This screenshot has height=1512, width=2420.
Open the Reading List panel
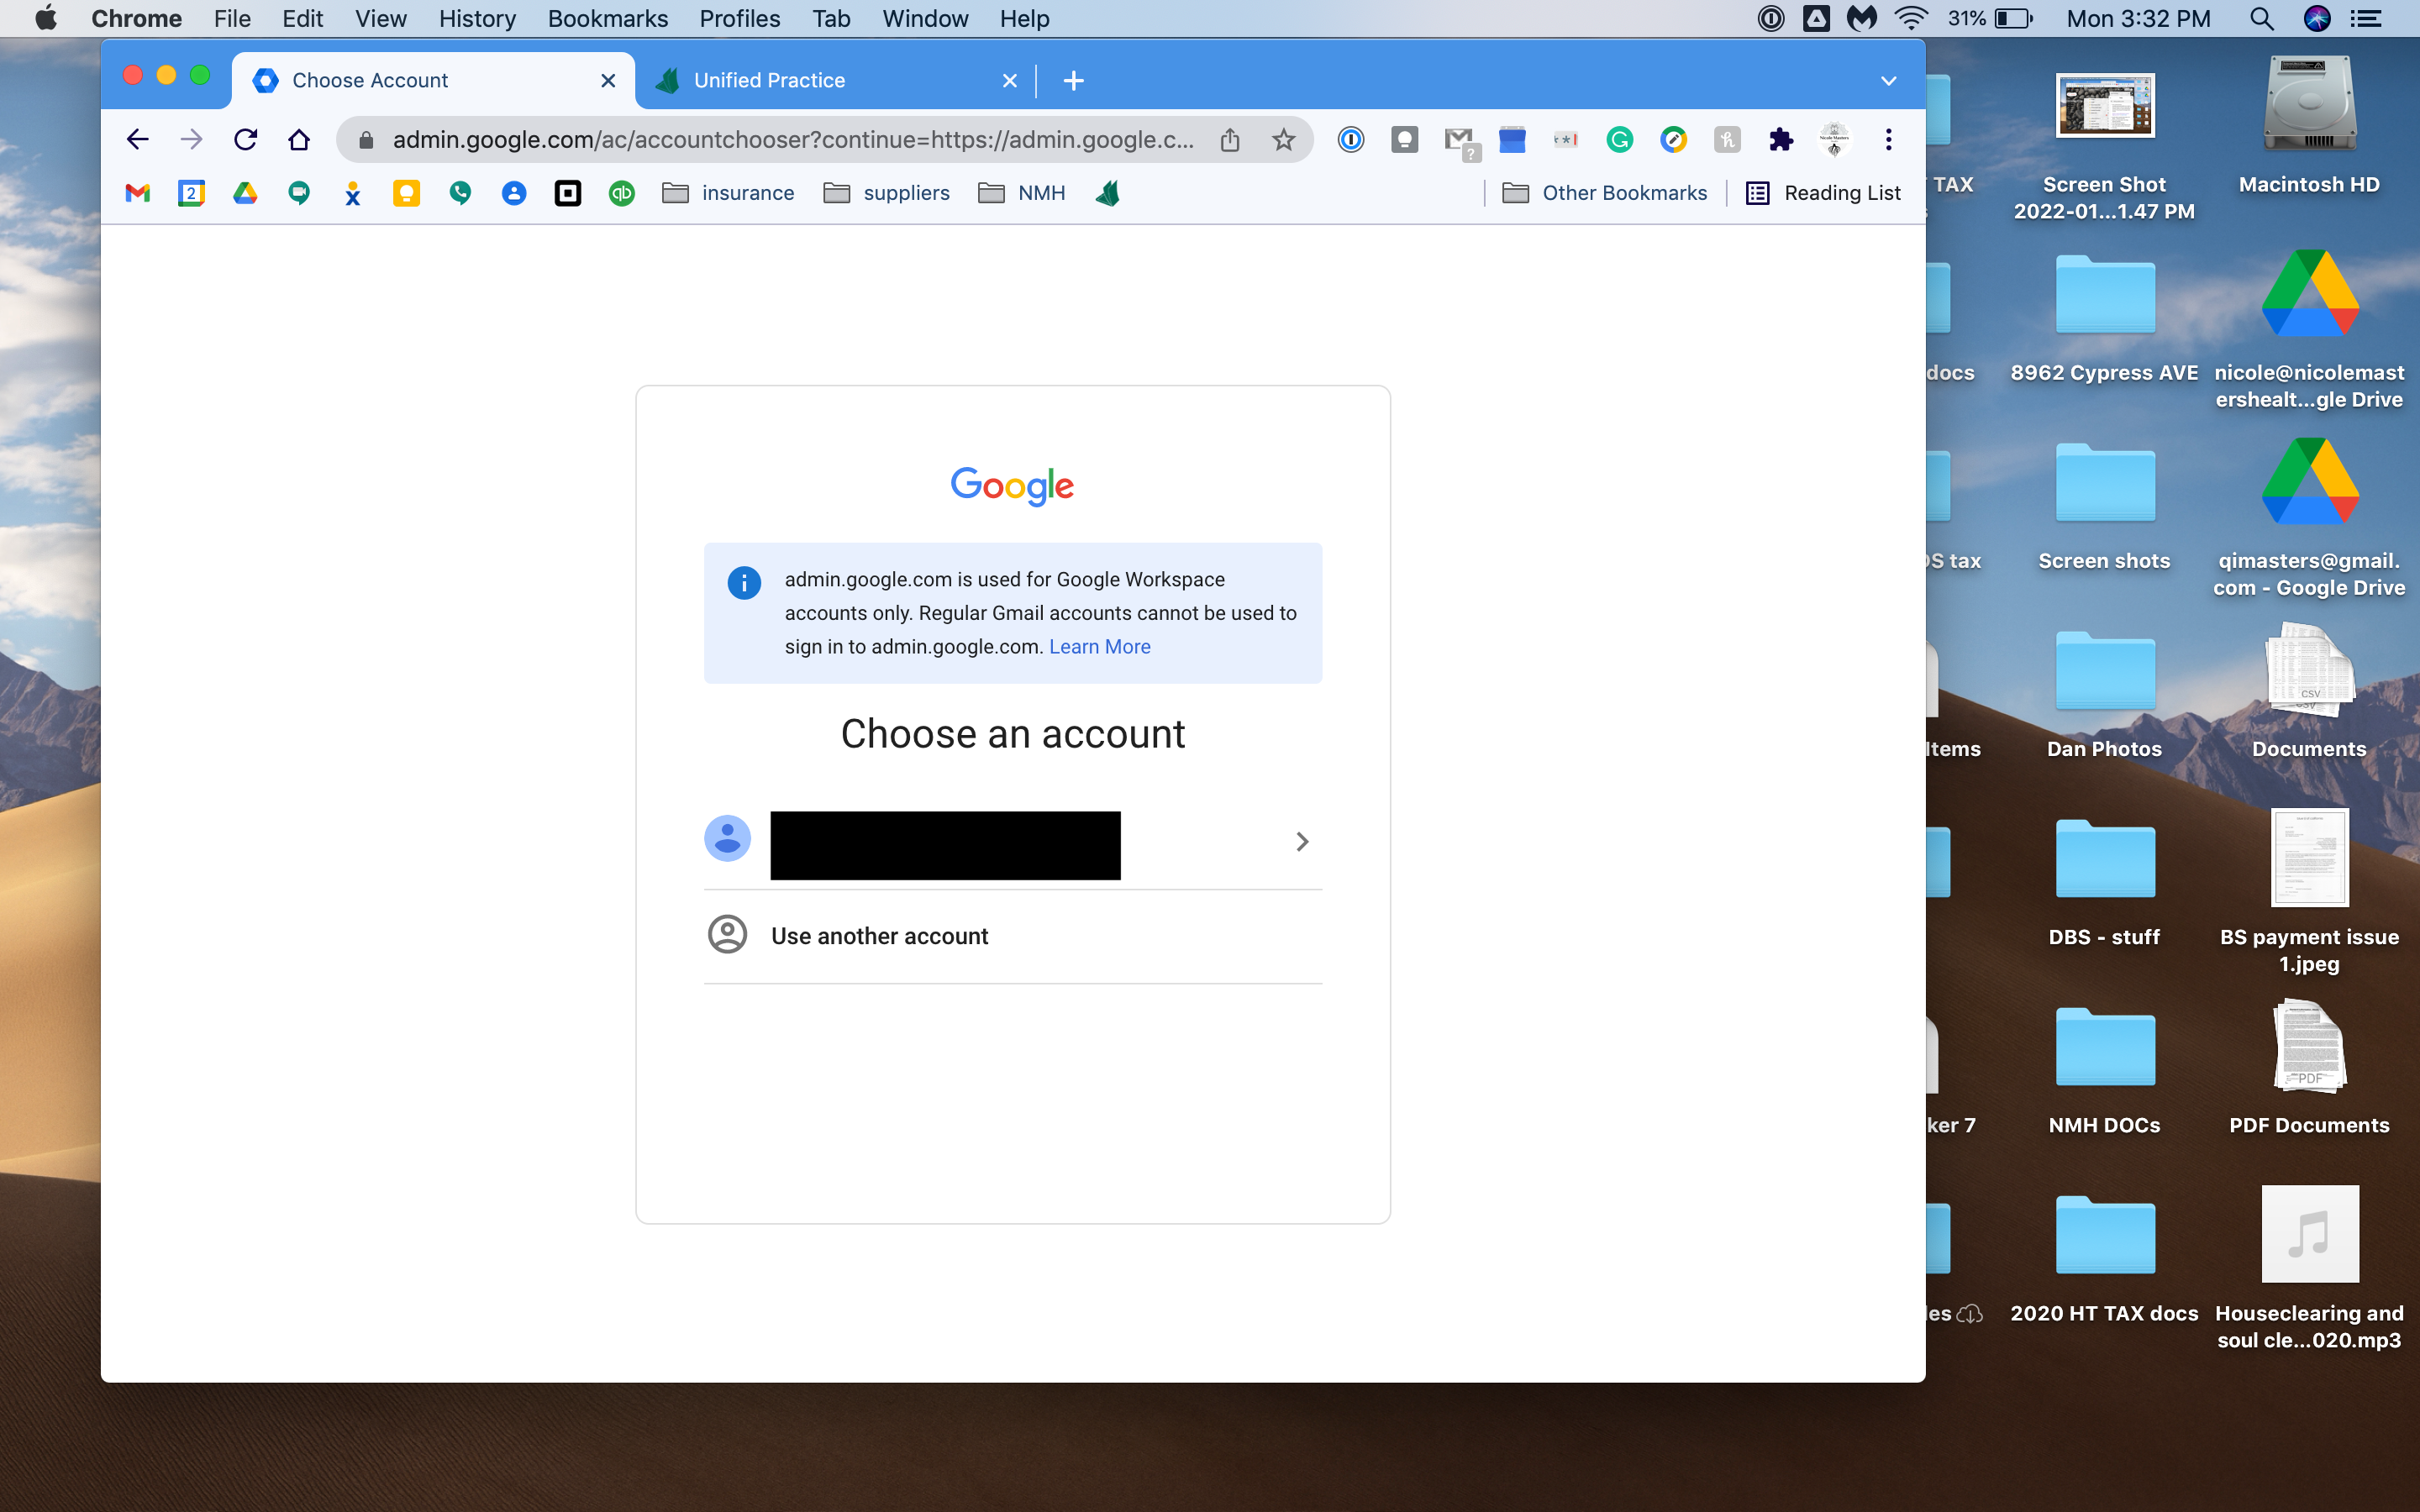click(x=1823, y=193)
